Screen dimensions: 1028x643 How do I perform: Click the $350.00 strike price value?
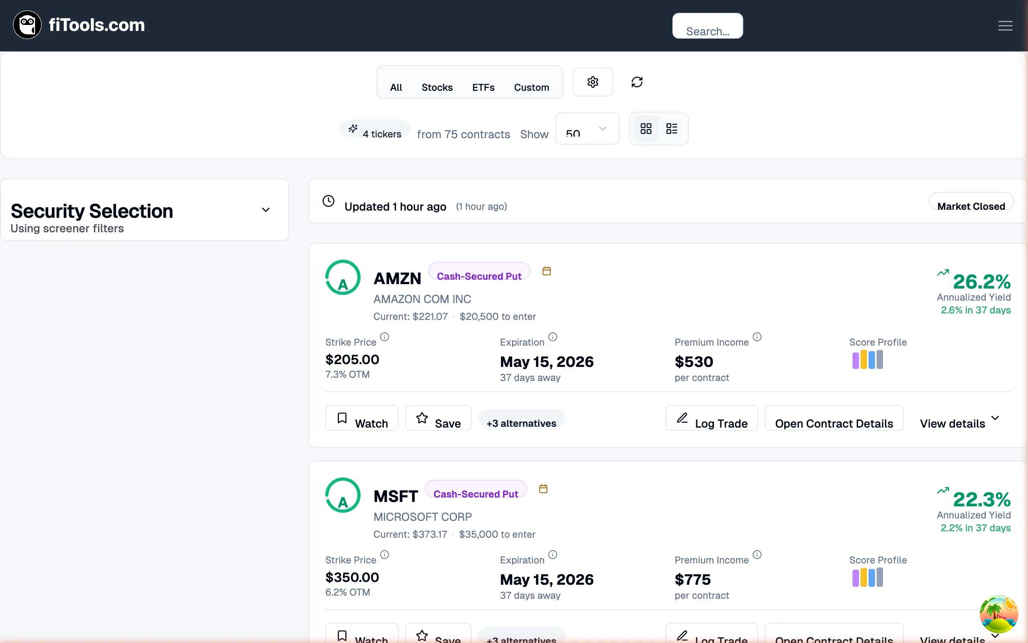point(352,577)
